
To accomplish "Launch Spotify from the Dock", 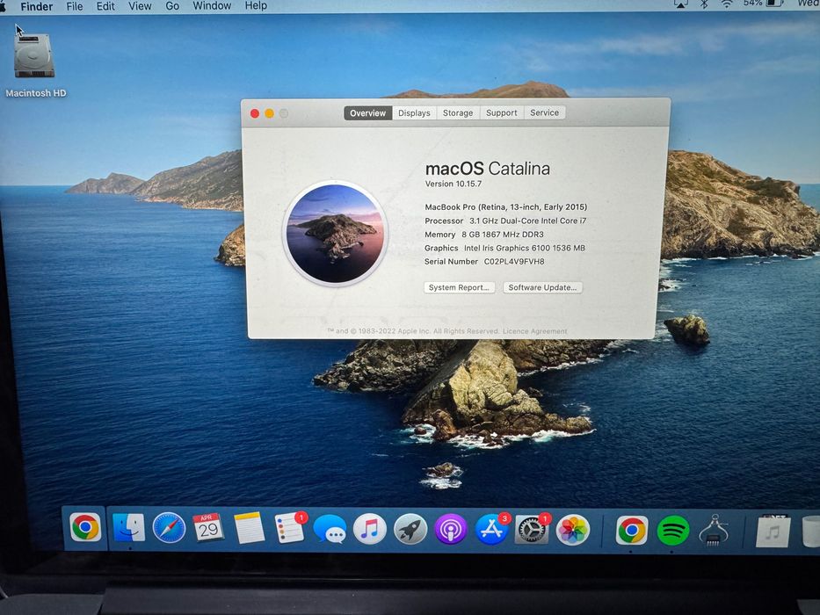I will point(672,531).
